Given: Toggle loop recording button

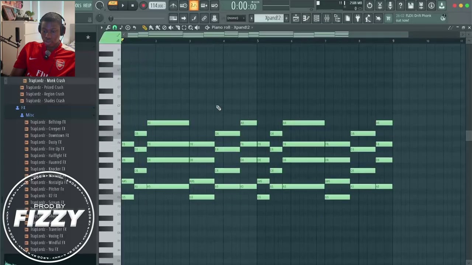Looking at the screenshot, I should pos(214,6).
